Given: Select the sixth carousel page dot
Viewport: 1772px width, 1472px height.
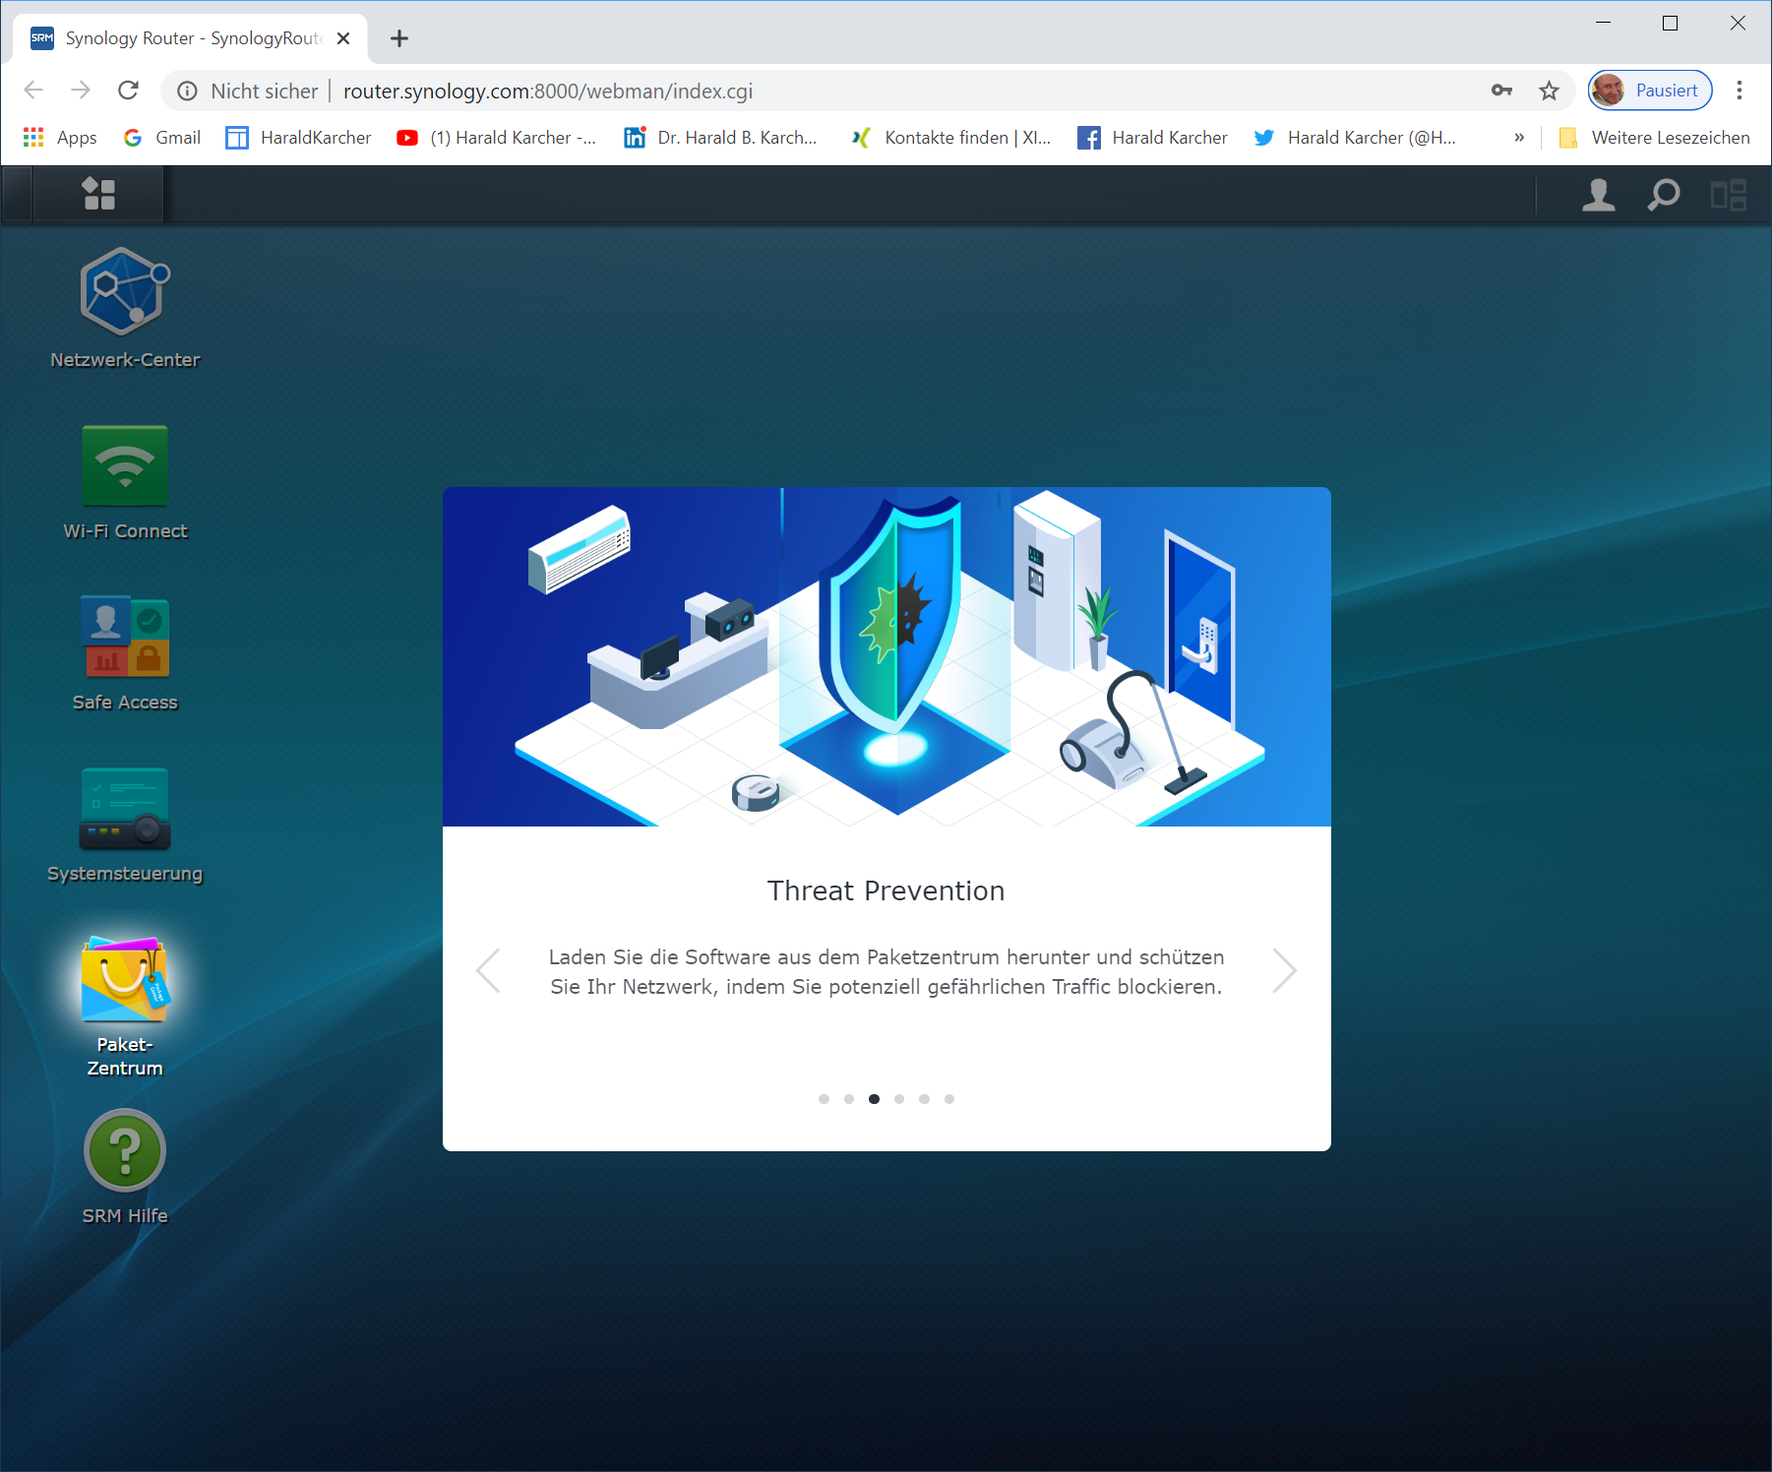Looking at the screenshot, I should click(x=949, y=1099).
